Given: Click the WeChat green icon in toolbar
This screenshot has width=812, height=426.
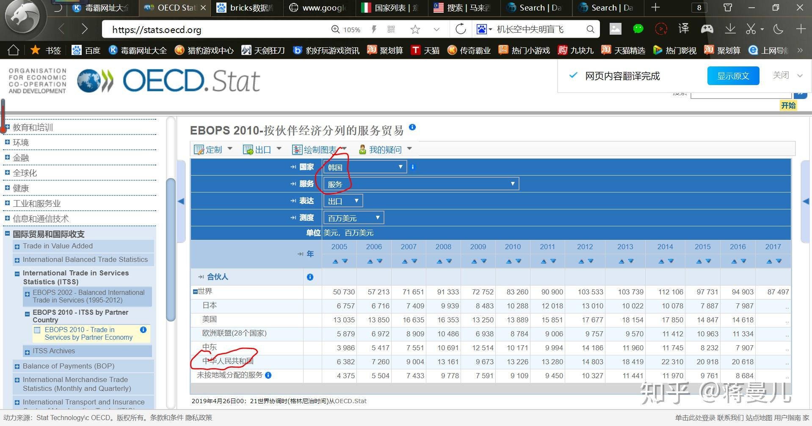Looking at the screenshot, I should click(x=638, y=29).
